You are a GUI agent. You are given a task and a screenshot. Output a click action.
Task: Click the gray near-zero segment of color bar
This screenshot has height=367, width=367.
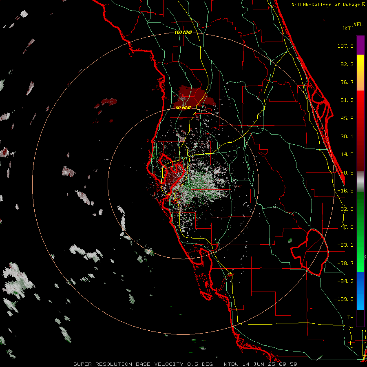(x=360, y=181)
